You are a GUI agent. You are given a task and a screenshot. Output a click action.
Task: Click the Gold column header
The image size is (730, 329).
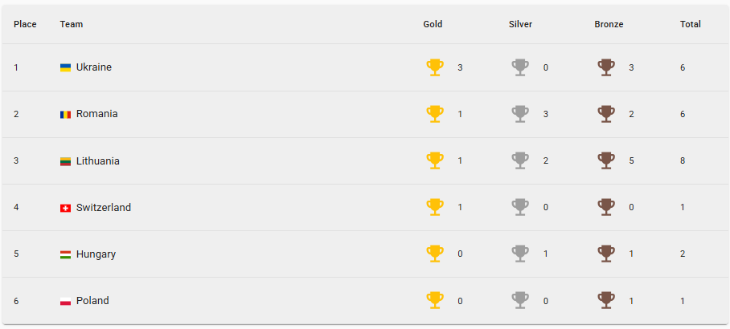click(433, 24)
